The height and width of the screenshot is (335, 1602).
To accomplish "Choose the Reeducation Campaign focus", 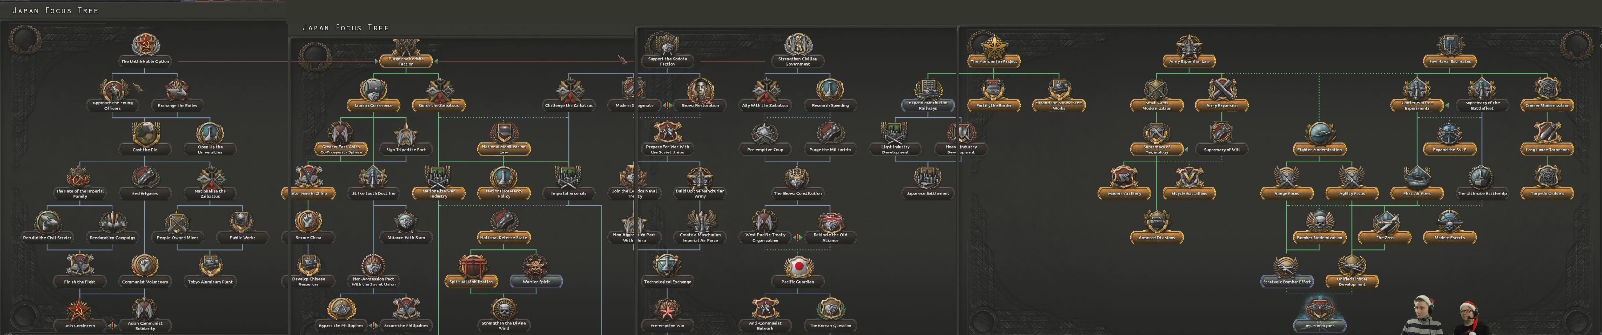I will pos(112,227).
